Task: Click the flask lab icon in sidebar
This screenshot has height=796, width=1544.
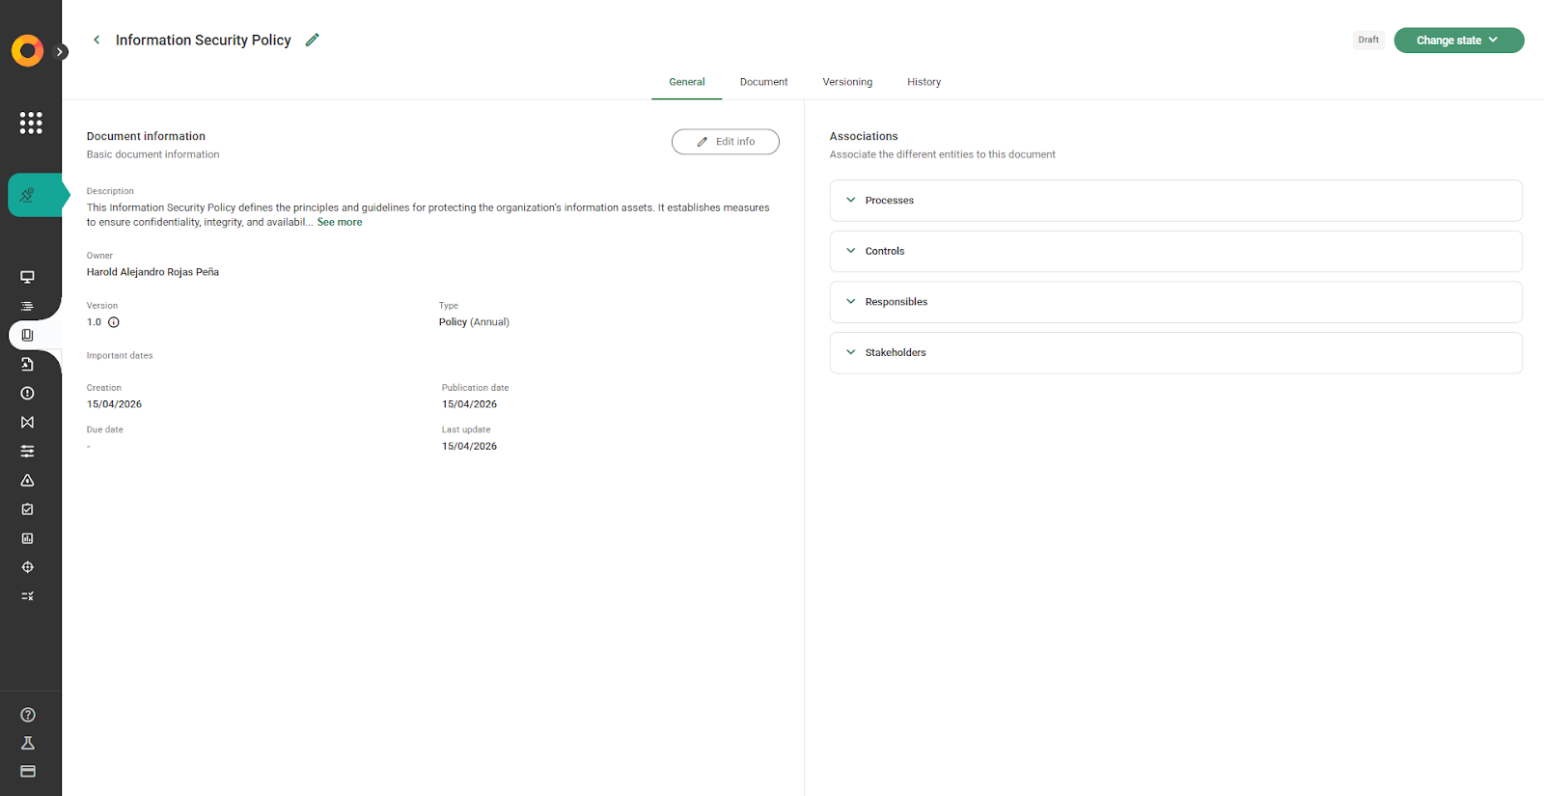Action: (x=28, y=743)
